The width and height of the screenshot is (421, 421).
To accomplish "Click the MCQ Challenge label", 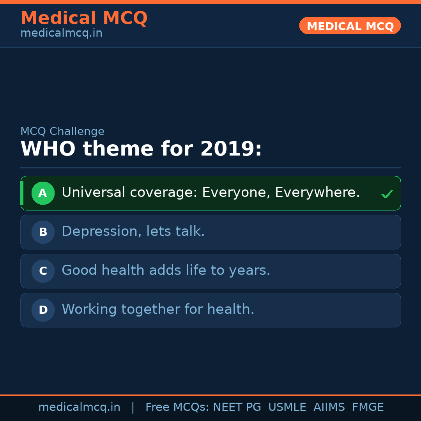I will (62, 131).
